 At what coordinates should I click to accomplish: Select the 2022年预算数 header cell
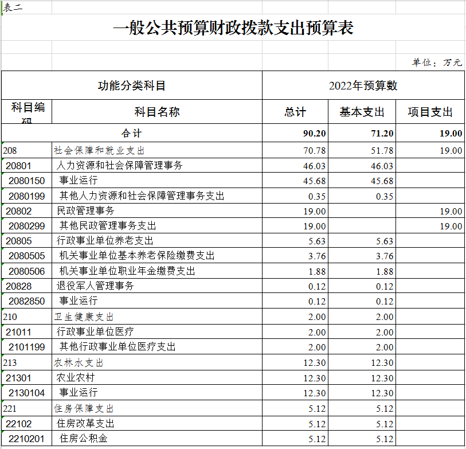(363, 85)
